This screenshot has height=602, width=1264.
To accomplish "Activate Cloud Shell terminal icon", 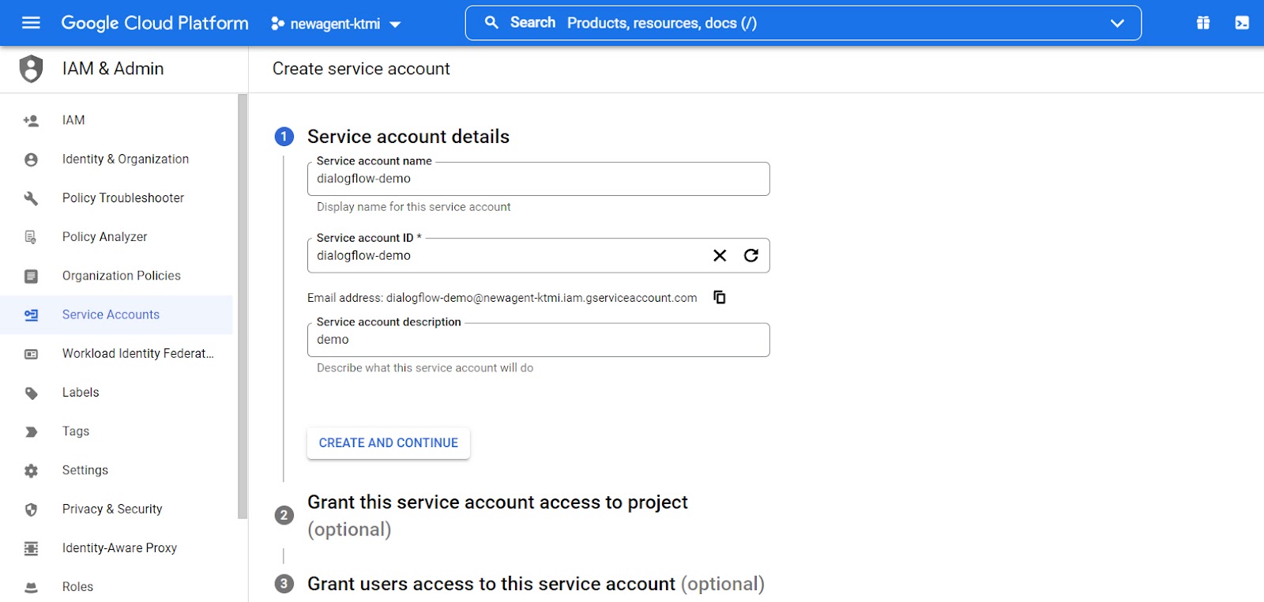I will [x=1242, y=23].
